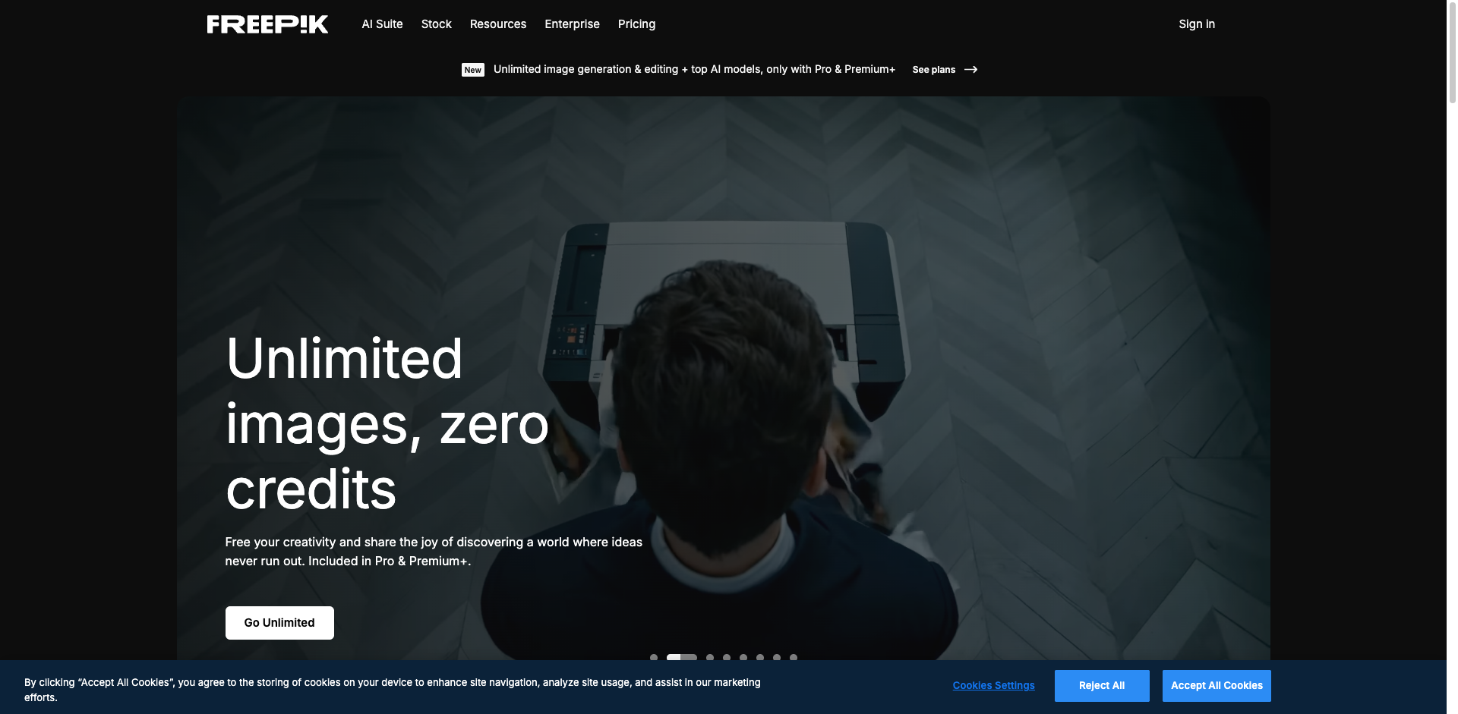Viewport: 1458px width, 714px height.
Task: Click Sign in
Action: pos(1196,24)
